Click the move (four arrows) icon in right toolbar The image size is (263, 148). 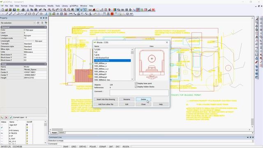(x=256, y=26)
